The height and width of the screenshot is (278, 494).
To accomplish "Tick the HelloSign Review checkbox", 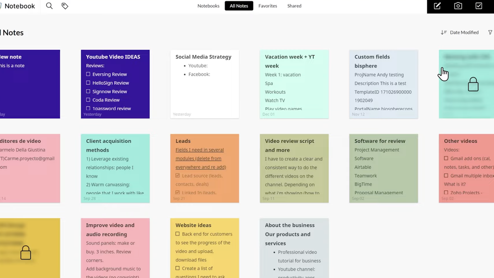I will pos(88,83).
